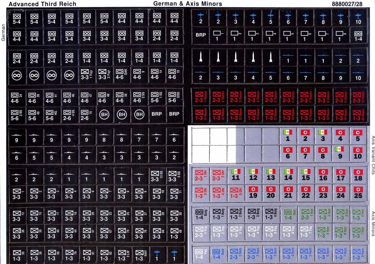Image resolution: width=375 pixels, height=264 pixels.
Task: Select the blue 2-3 1 Rum infantry counter
Action: point(235,254)
